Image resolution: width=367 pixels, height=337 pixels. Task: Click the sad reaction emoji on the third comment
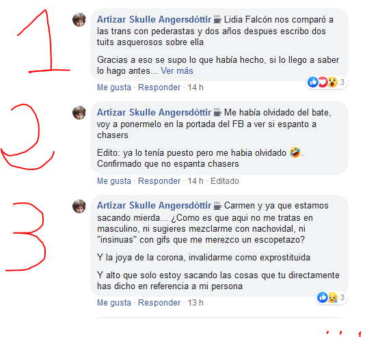[x=332, y=297]
